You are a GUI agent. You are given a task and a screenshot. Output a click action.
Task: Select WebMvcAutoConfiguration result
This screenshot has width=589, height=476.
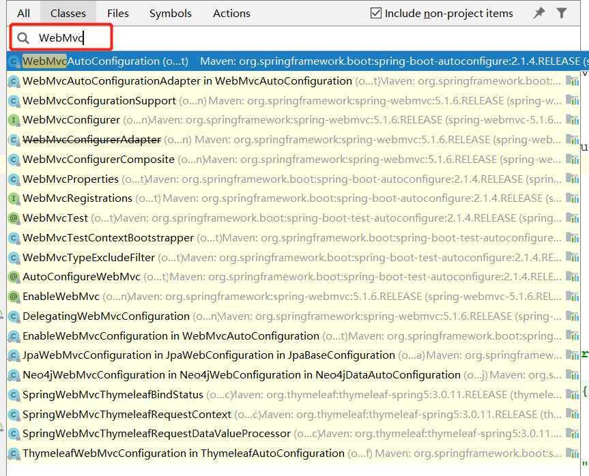click(298, 61)
